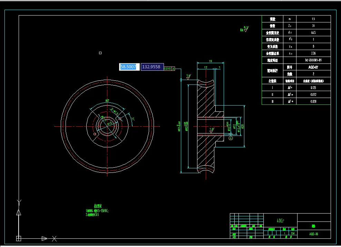This screenshot has width=341, height=247.
Task: Select the 2.5:1 scale cell in title block
Action: point(293,233)
